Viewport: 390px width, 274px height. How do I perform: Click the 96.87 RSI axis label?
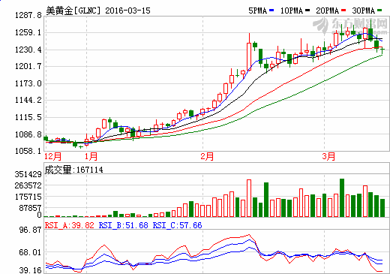[x=31, y=230]
